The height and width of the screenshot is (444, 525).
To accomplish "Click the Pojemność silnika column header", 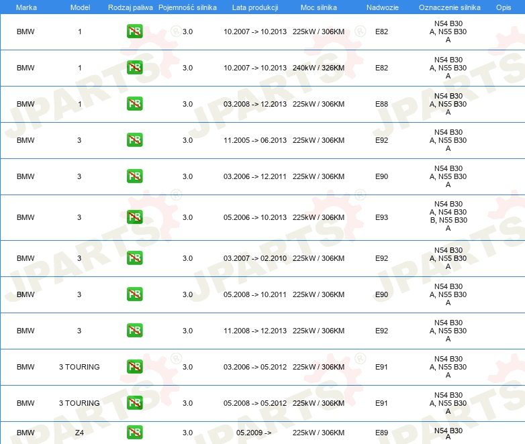I will [x=187, y=7].
